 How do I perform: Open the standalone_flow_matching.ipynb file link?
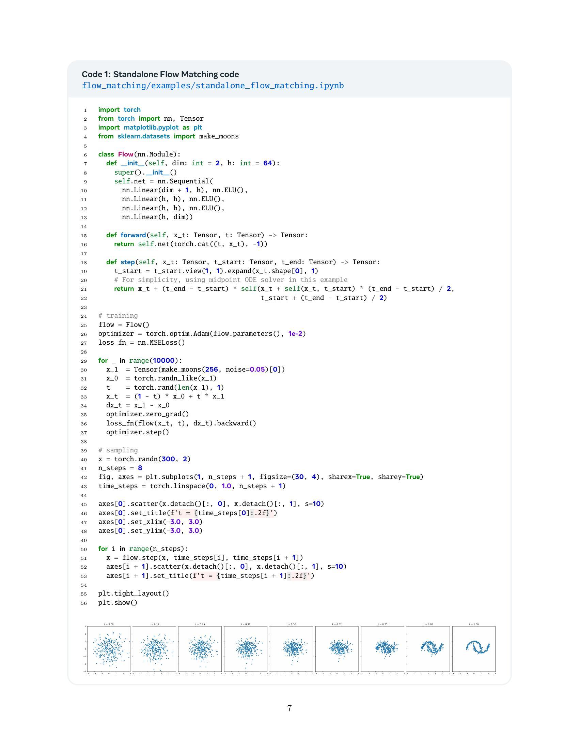click(x=212, y=86)
